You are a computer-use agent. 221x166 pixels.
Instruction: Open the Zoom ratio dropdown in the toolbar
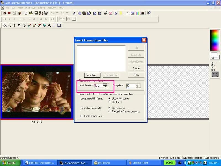click(x=74, y=19)
